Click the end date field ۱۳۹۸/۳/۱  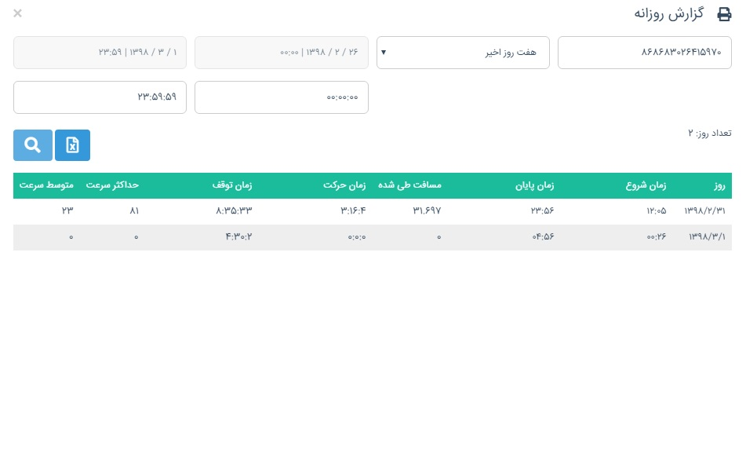100,53
